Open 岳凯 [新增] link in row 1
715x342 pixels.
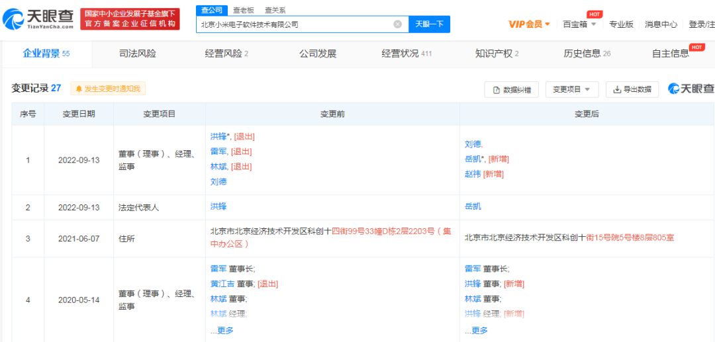(473, 159)
